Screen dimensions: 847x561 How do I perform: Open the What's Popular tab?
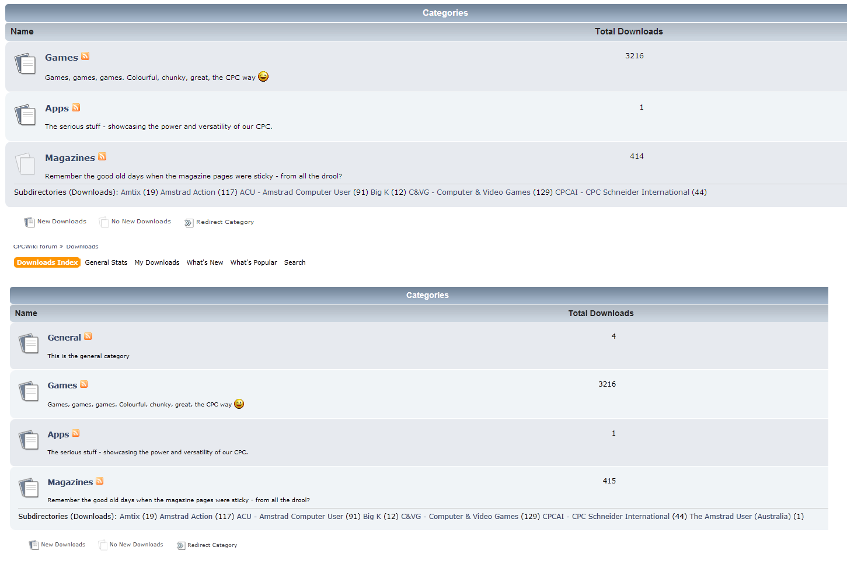(x=253, y=262)
